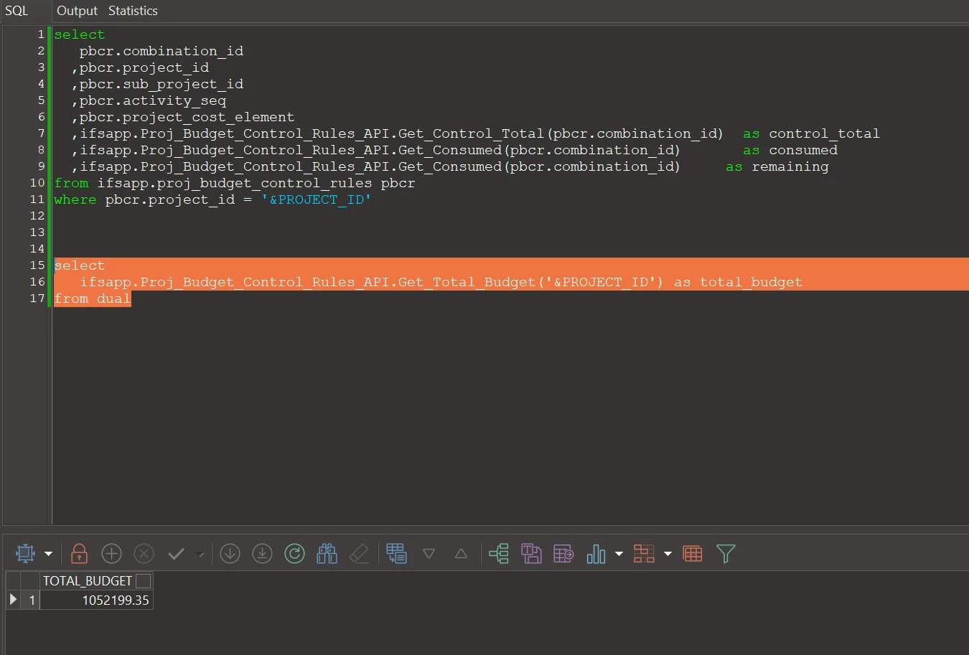The height and width of the screenshot is (655, 969).
Task: Fetch last page with down-to-line arrow icon
Action: coord(263,554)
